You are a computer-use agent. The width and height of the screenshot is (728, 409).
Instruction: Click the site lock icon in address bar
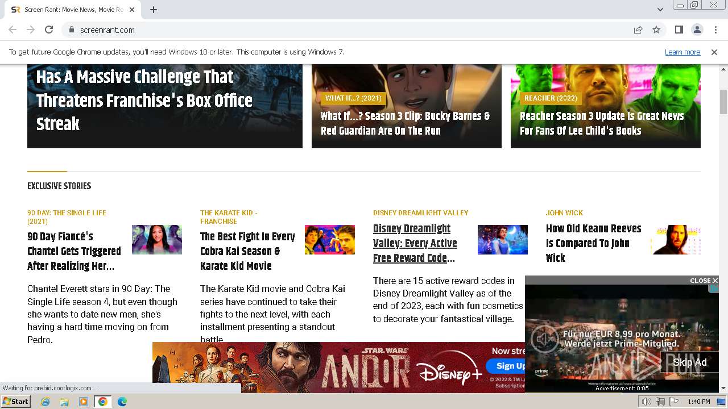tap(71, 30)
